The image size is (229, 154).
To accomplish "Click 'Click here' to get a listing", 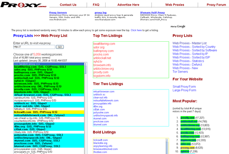I will pos(136,30).
